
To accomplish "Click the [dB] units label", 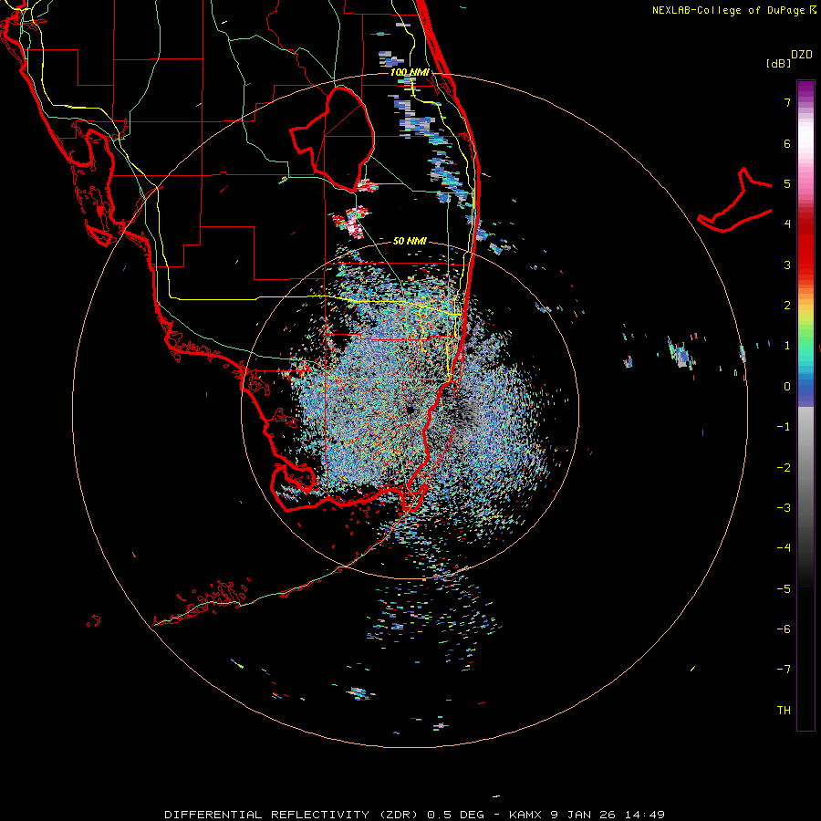I will [x=779, y=63].
